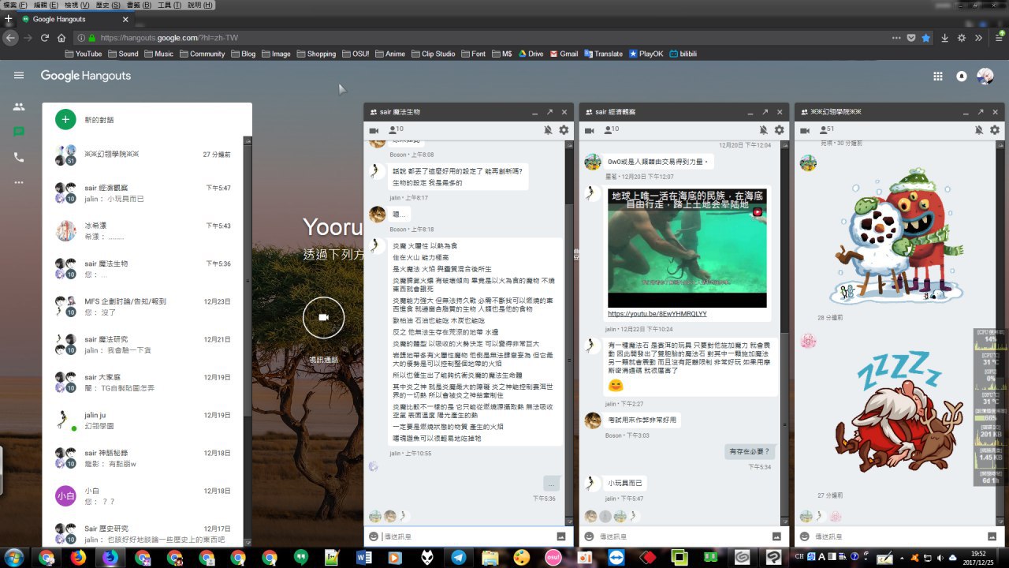Click 新的對話 to start new conversation
Viewport: 1009px width, 568px height.
99,120
